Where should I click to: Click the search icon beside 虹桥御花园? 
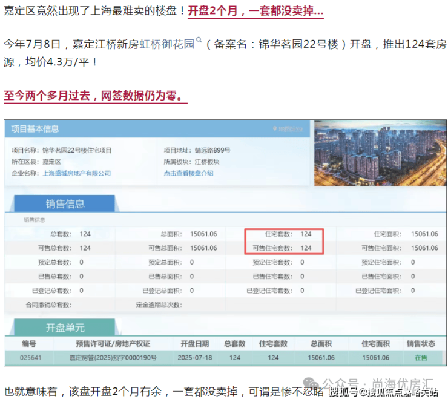tap(199, 41)
